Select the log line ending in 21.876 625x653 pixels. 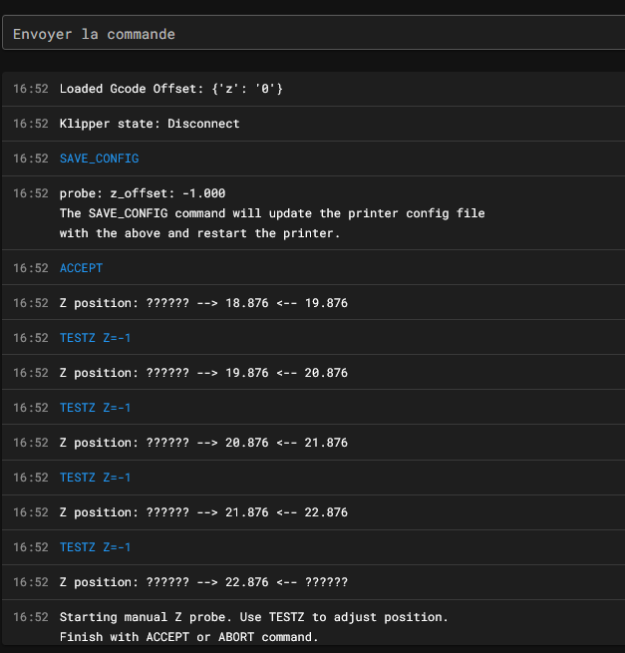(314, 443)
